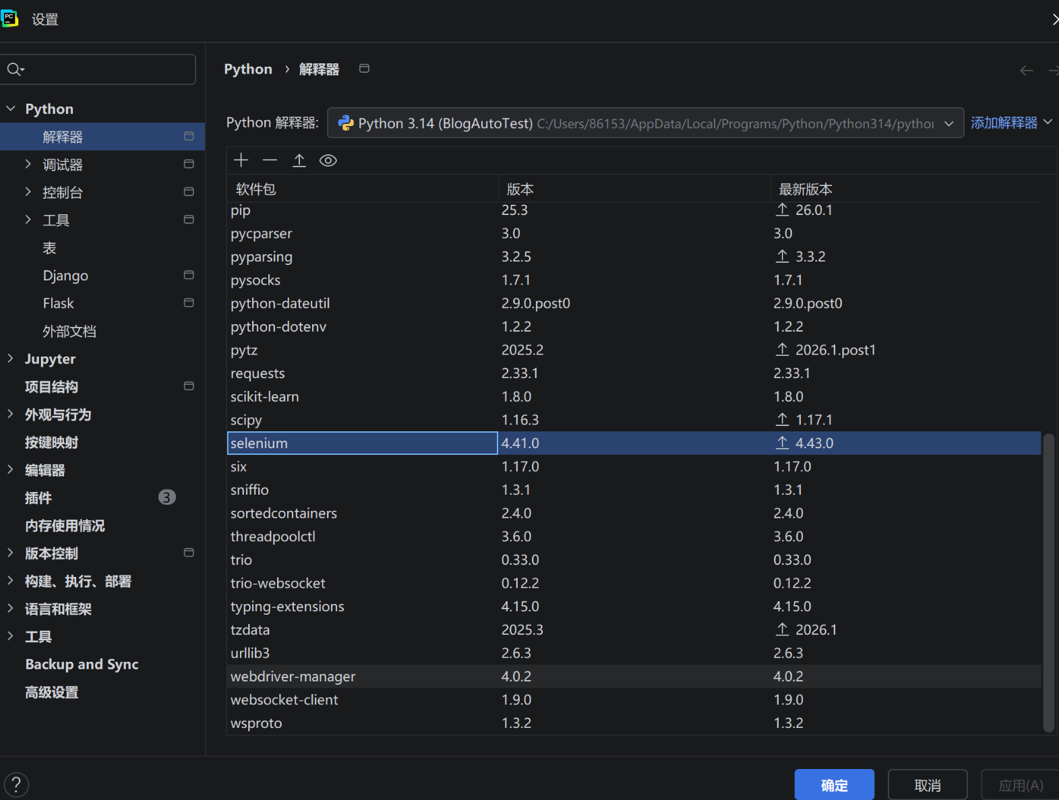Screen dimensions: 1059x800
Task: Click the search magnifier icon in settings
Action: [15, 69]
